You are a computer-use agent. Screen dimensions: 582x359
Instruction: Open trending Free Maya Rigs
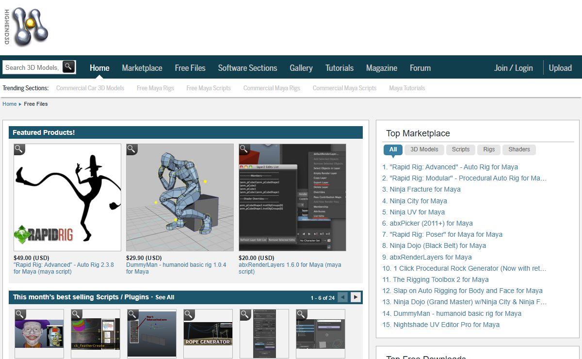point(155,88)
